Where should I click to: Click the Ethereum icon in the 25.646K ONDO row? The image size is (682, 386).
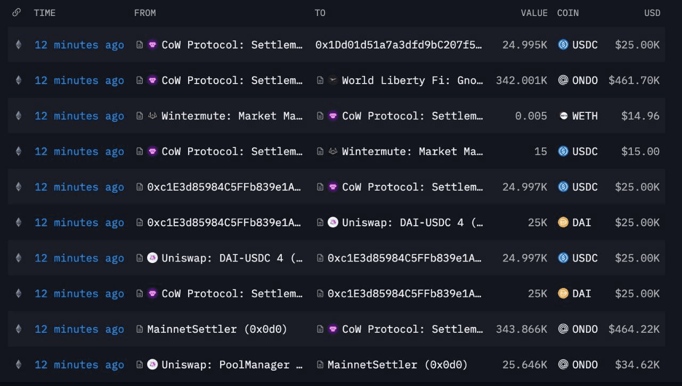click(19, 365)
